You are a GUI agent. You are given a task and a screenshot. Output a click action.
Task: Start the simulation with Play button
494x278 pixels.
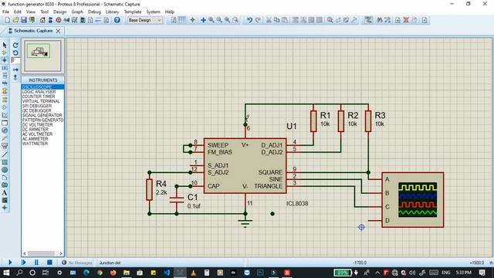pyautogui.click(x=10, y=263)
